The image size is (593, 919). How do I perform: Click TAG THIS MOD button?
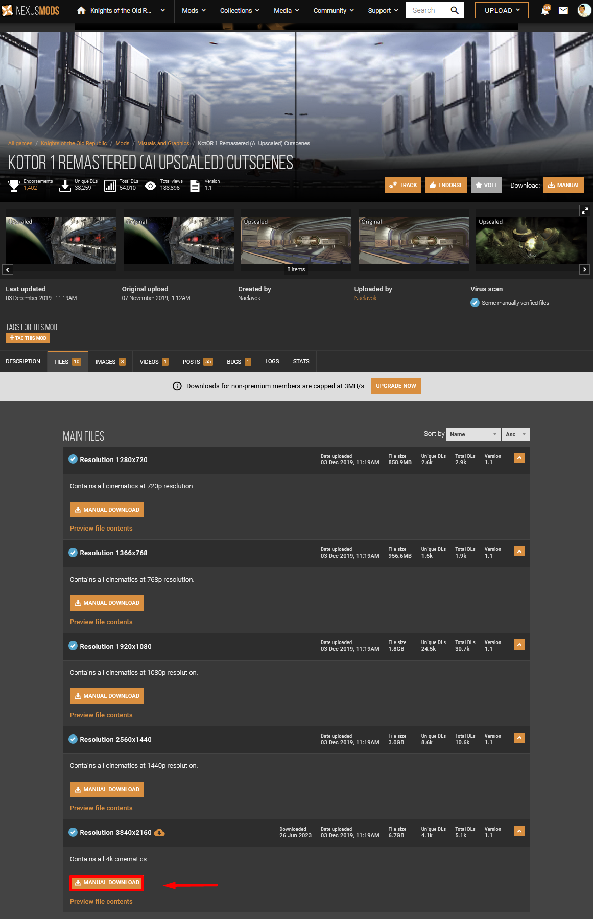coord(28,338)
